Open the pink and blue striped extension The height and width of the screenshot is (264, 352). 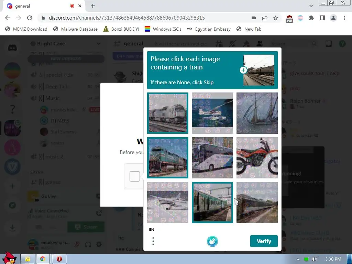(300, 18)
